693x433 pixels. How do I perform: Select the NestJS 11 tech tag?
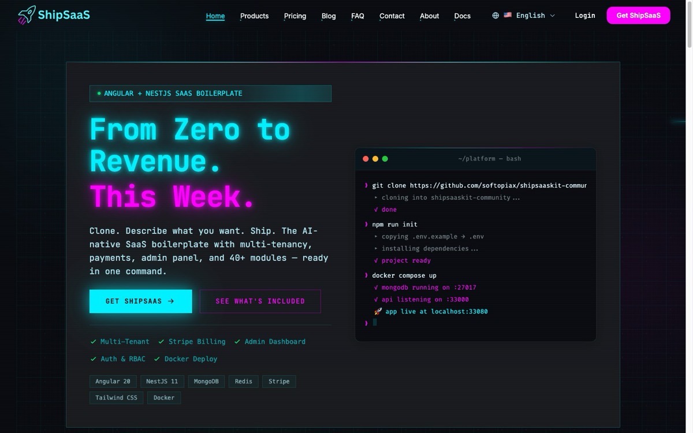pyautogui.click(x=162, y=382)
